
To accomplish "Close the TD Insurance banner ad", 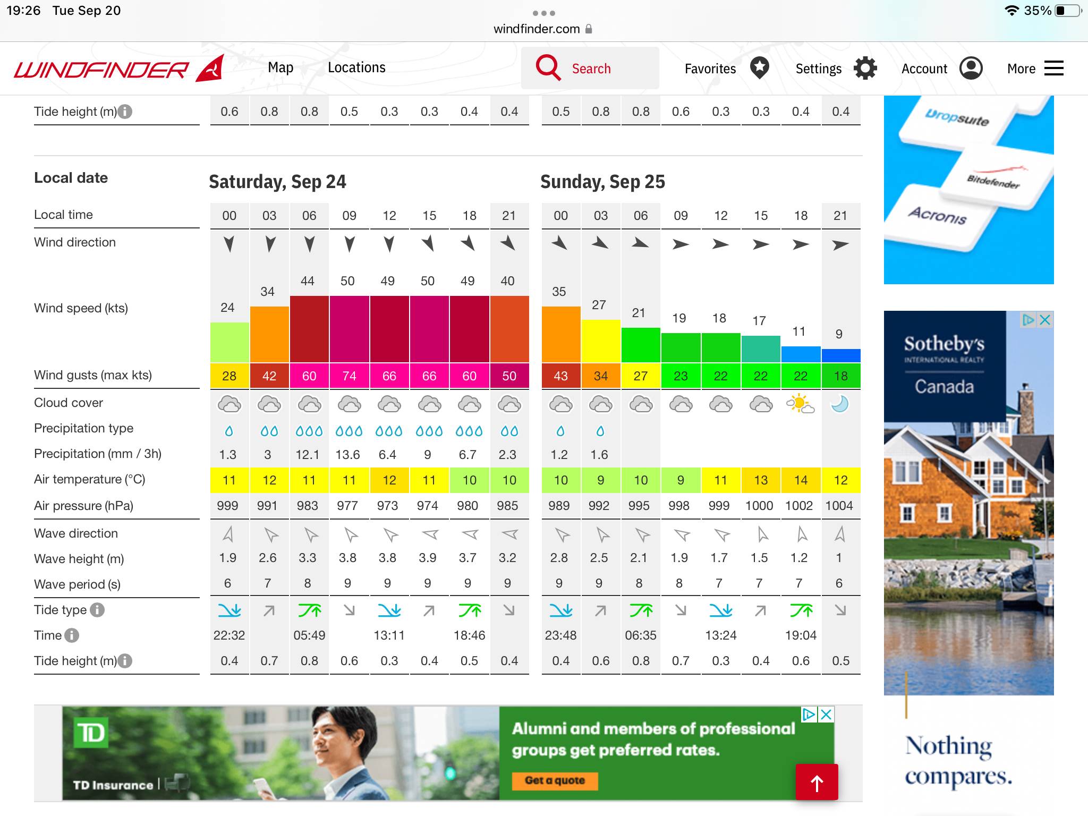I will 826,715.
